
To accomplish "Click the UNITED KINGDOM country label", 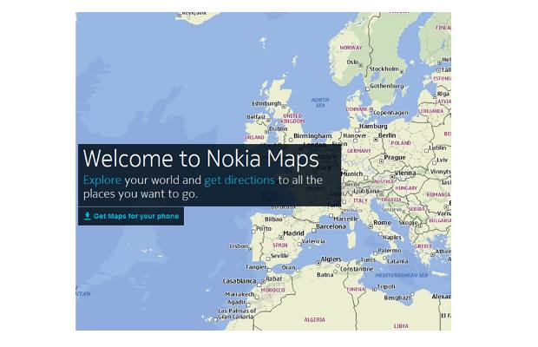I will click(292, 118).
